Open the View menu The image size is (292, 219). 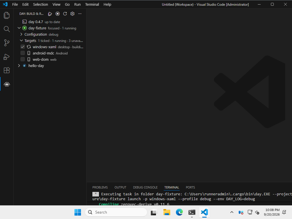[x=56, y=4]
